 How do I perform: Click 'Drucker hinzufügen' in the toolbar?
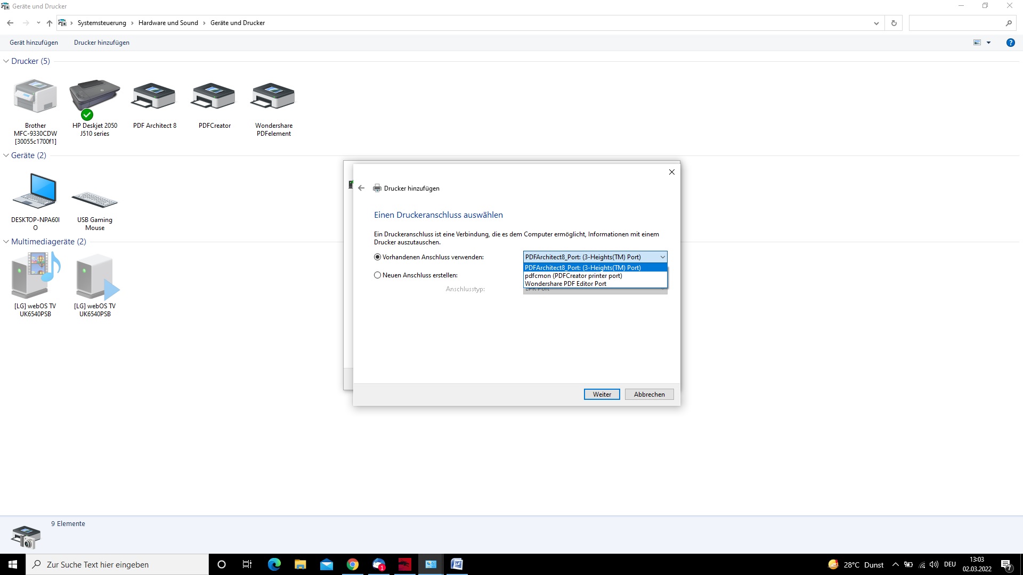tap(101, 43)
